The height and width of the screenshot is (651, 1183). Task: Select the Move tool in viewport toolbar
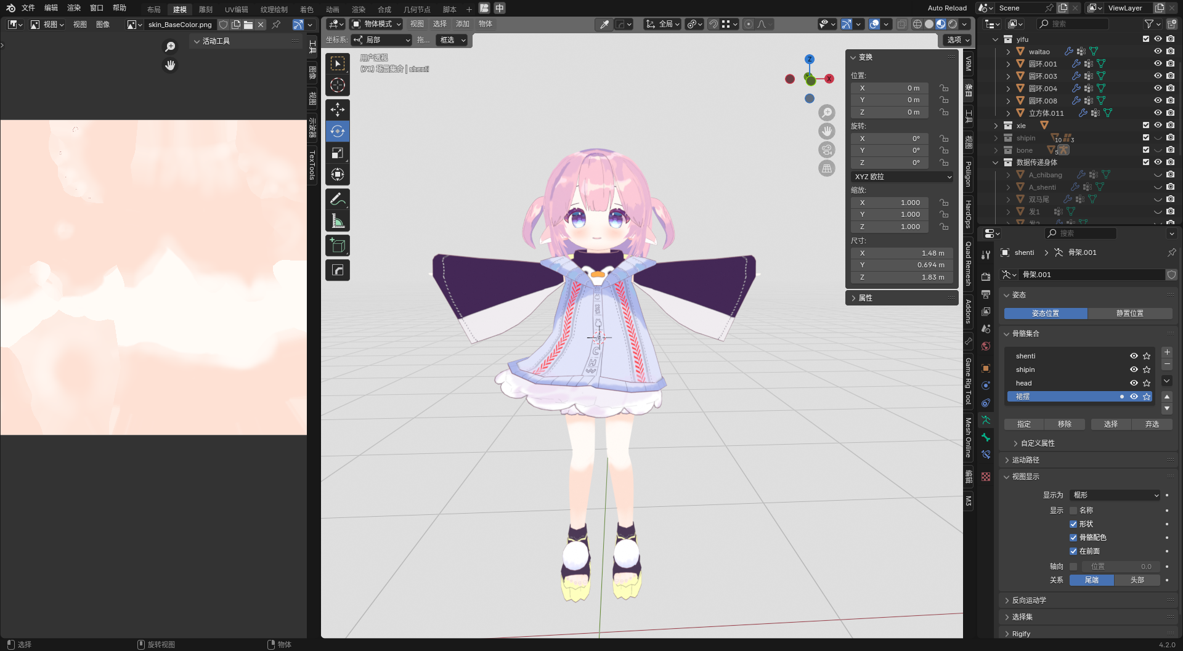337,110
